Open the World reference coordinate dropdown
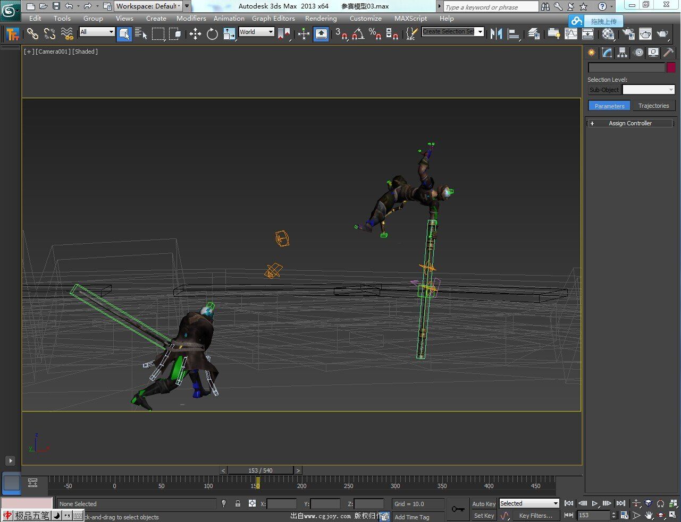Screen dimensions: 681x522 click(x=256, y=32)
